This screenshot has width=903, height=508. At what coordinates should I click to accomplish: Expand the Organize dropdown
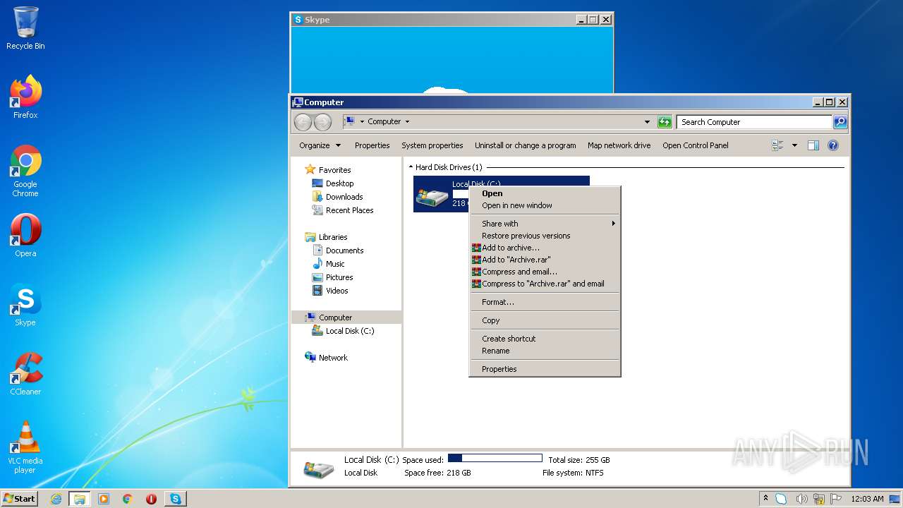coord(320,145)
